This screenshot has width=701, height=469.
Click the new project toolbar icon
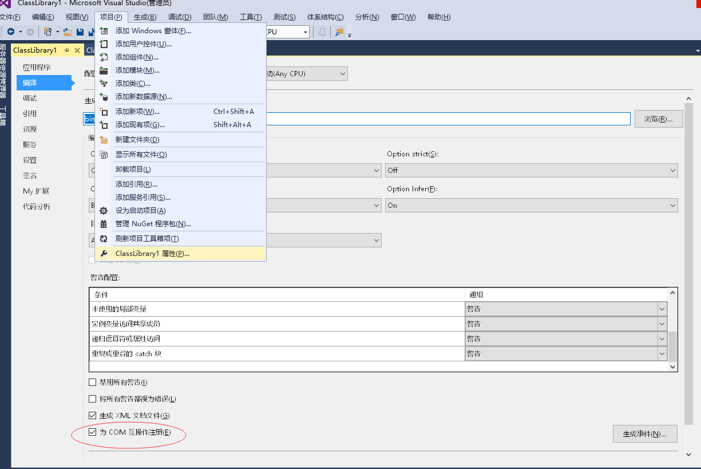48,32
